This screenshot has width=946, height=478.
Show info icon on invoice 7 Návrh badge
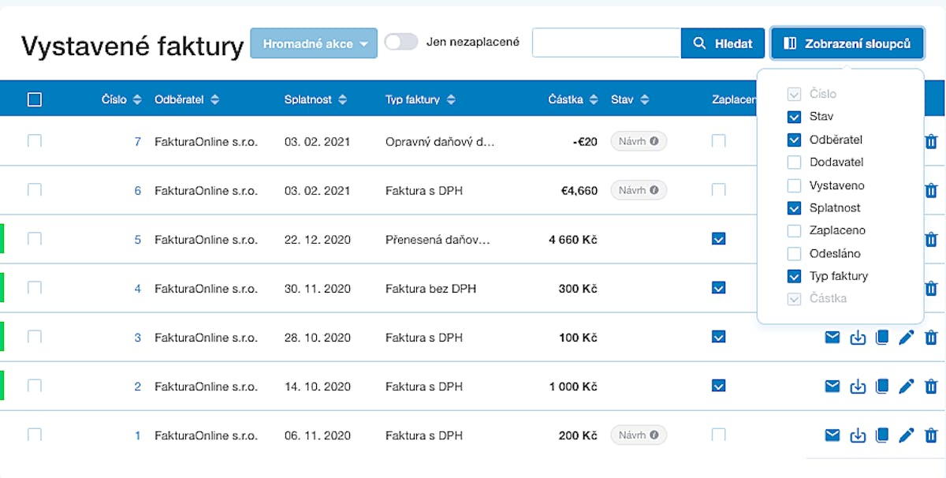click(x=654, y=142)
